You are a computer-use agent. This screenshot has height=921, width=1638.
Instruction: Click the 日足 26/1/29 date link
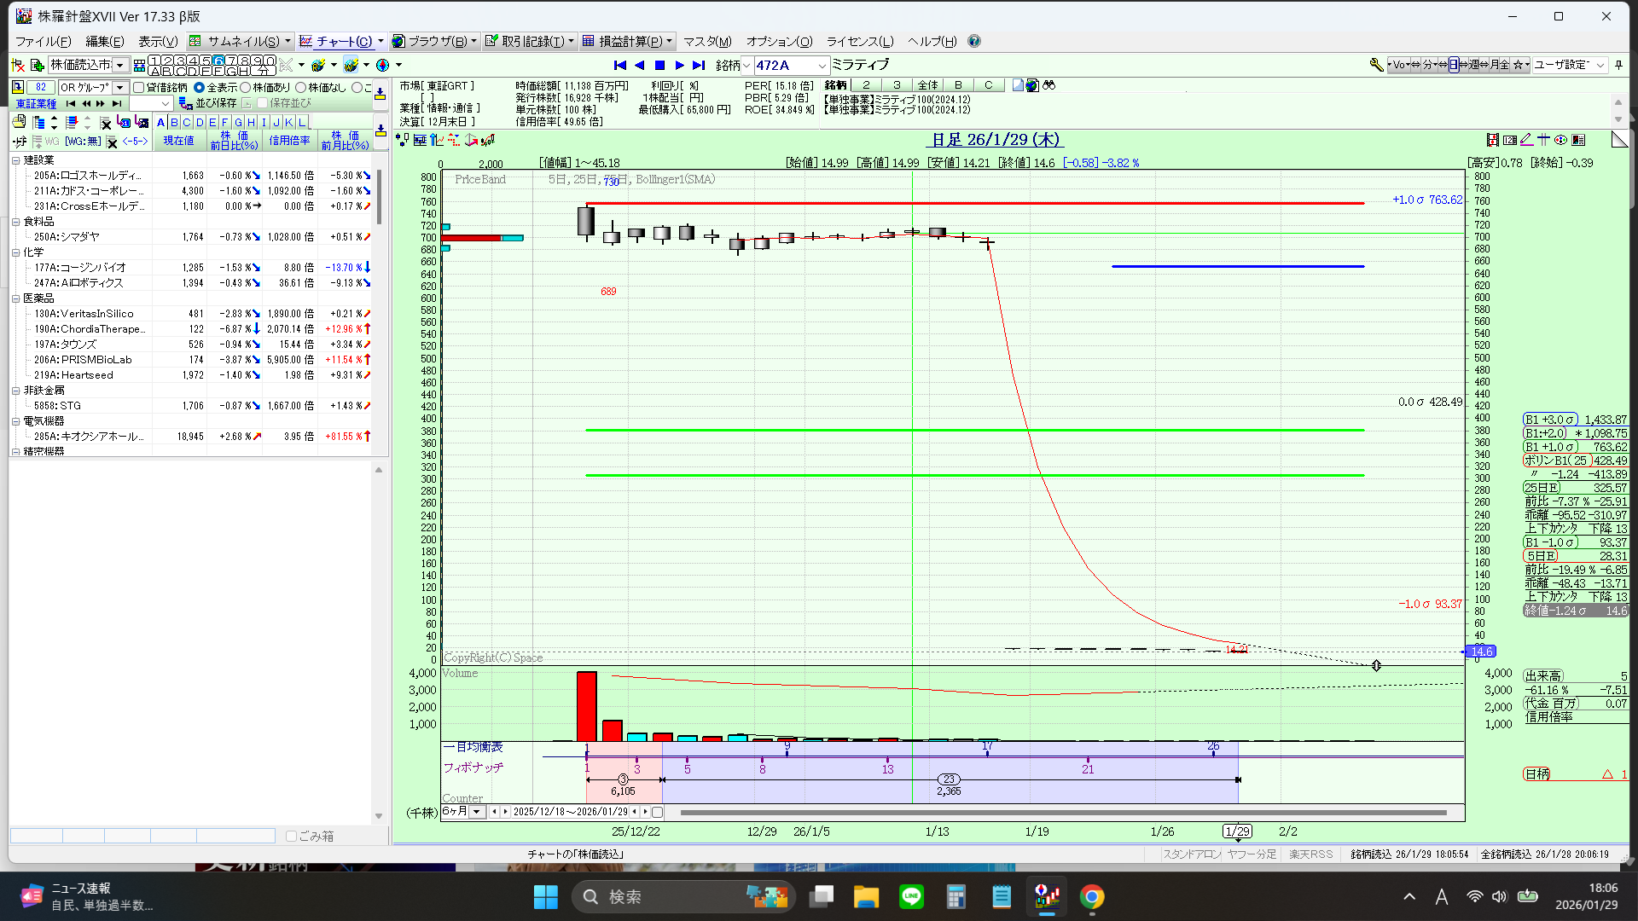(996, 140)
